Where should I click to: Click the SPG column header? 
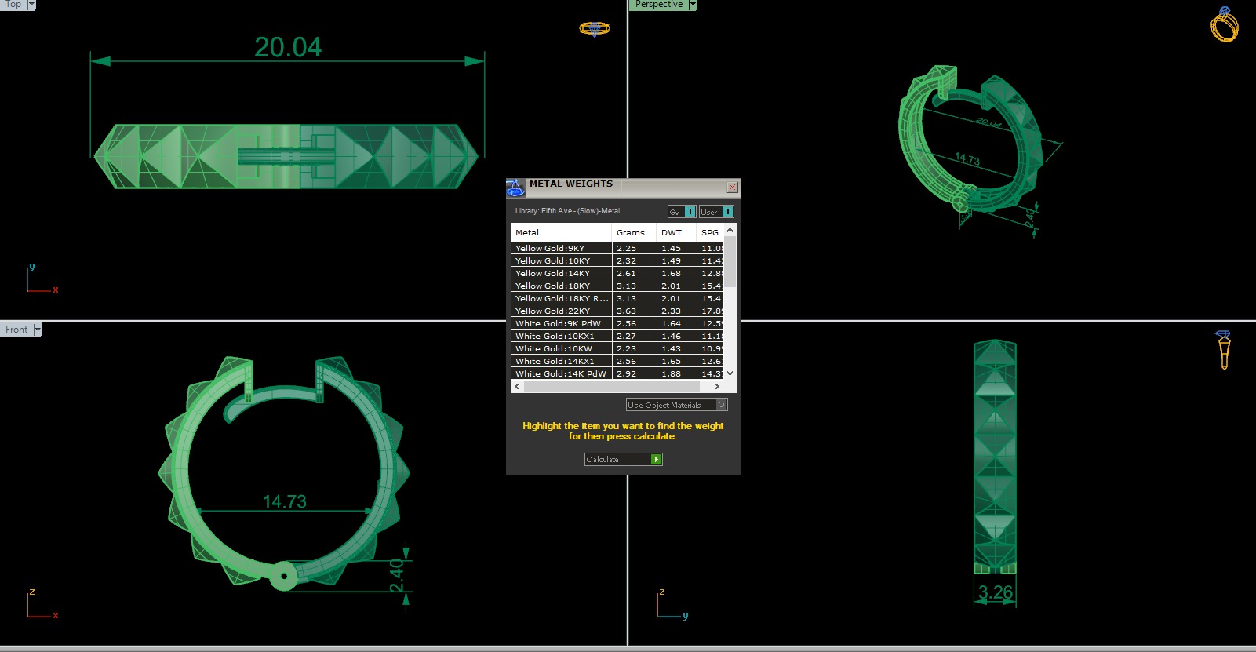pos(710,232)
